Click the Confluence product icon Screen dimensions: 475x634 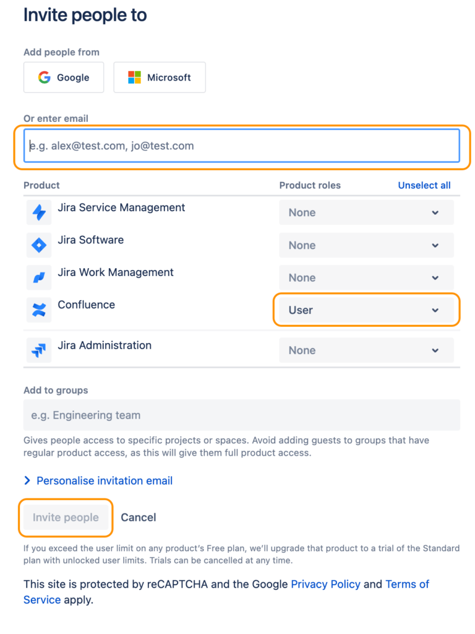pyautogui.click(x=39, y=310)
